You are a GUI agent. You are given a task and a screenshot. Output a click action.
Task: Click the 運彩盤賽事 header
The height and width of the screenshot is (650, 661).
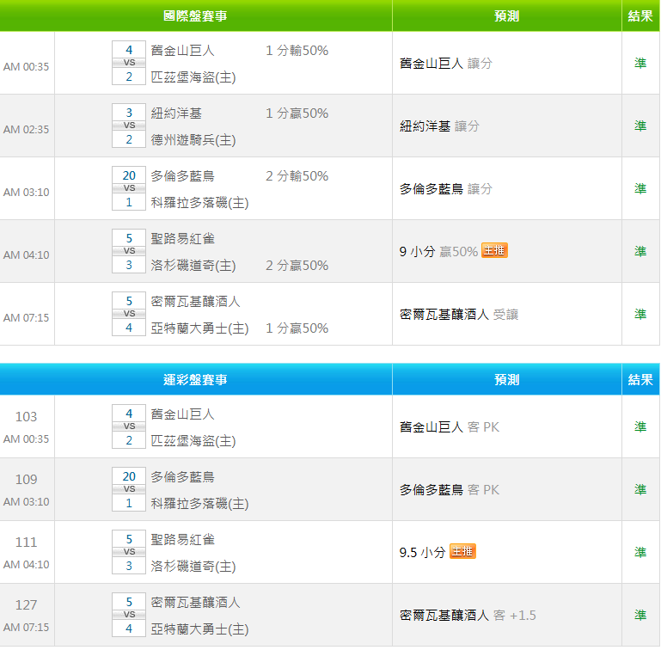tap(195, 380)
